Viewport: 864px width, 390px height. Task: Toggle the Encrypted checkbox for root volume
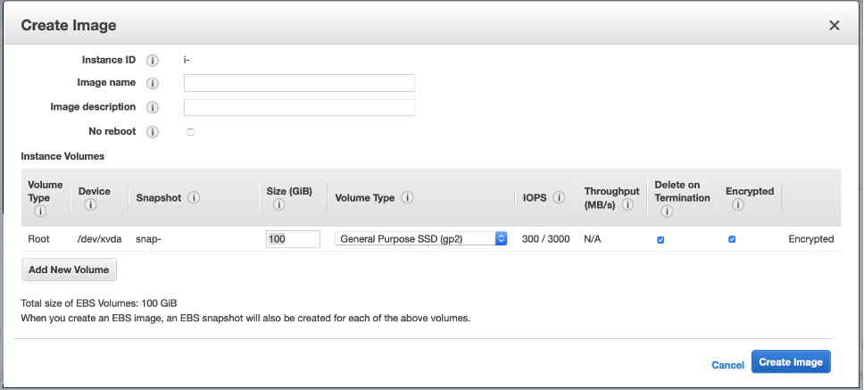[732, 239]
